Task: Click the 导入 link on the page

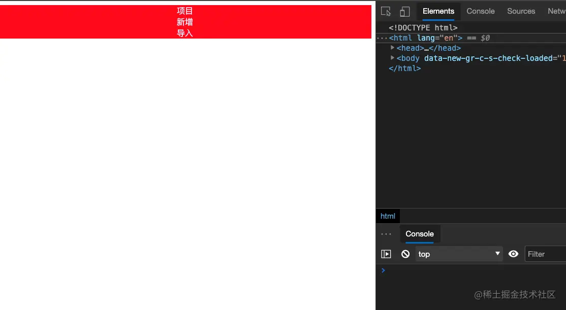Action: pos(184,32)
